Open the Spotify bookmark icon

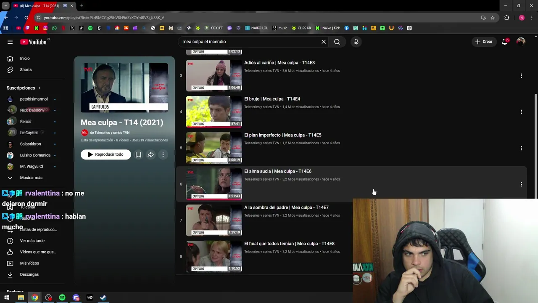[90, 28]
